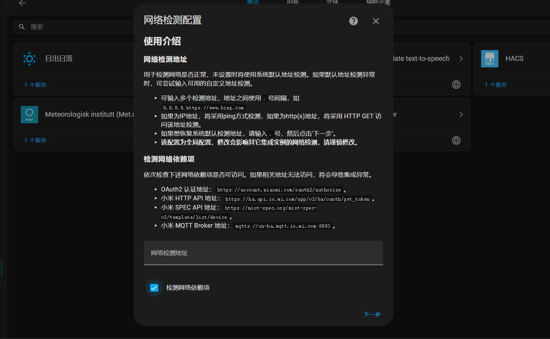
Task: Switch to the 集成 tab
Action: tap(253, 2)
